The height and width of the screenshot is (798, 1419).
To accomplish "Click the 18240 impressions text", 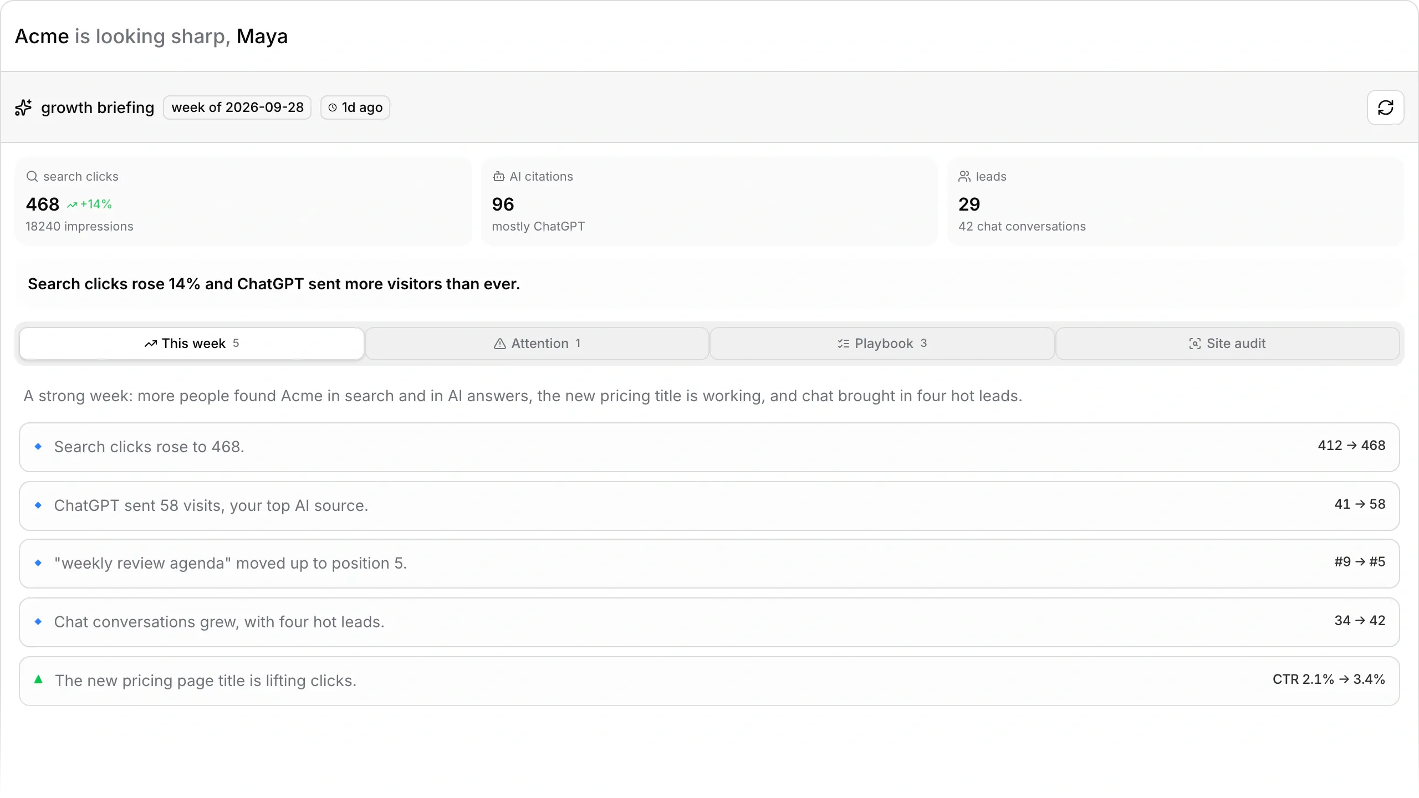I will 79,227.
